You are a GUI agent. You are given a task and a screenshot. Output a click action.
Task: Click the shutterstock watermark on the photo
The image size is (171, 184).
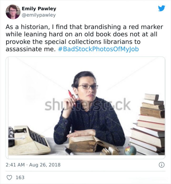pyautogui.click(x=88, y=105)
